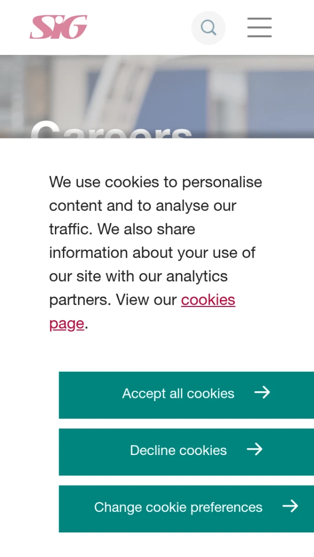314x557 pixels.
Task: Open the search magnifier icon
Action: 208,27
